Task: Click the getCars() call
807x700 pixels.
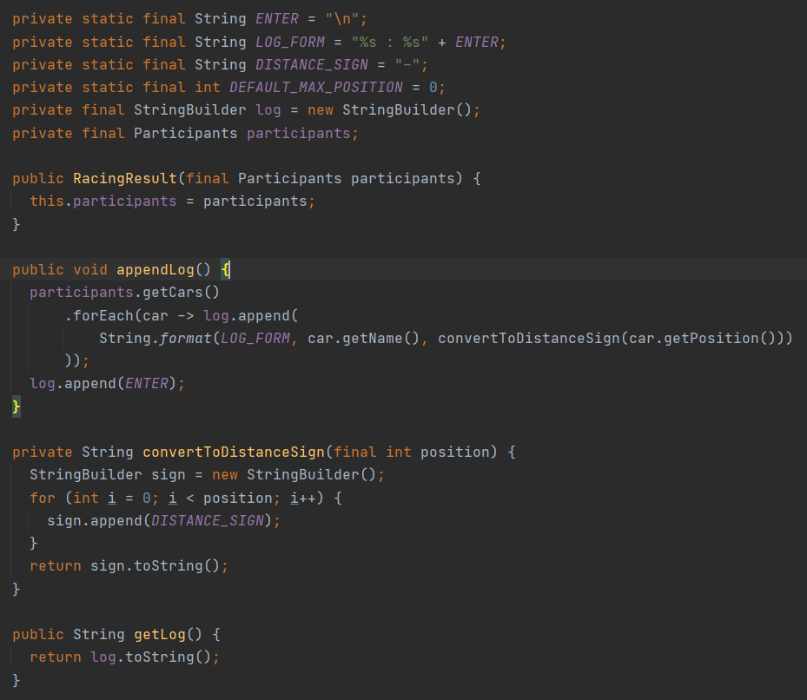Action: [x=182, y=293]
